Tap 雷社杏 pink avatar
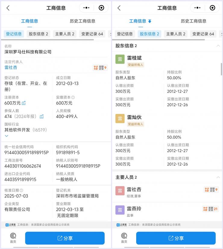 point(120,191)
